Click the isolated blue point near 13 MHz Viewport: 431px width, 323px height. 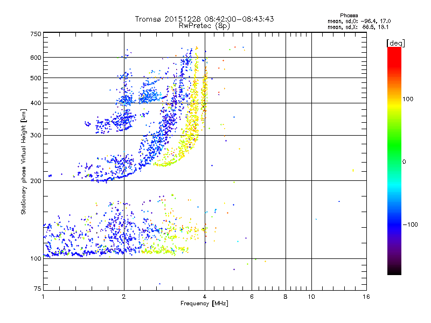pos(339,201)
